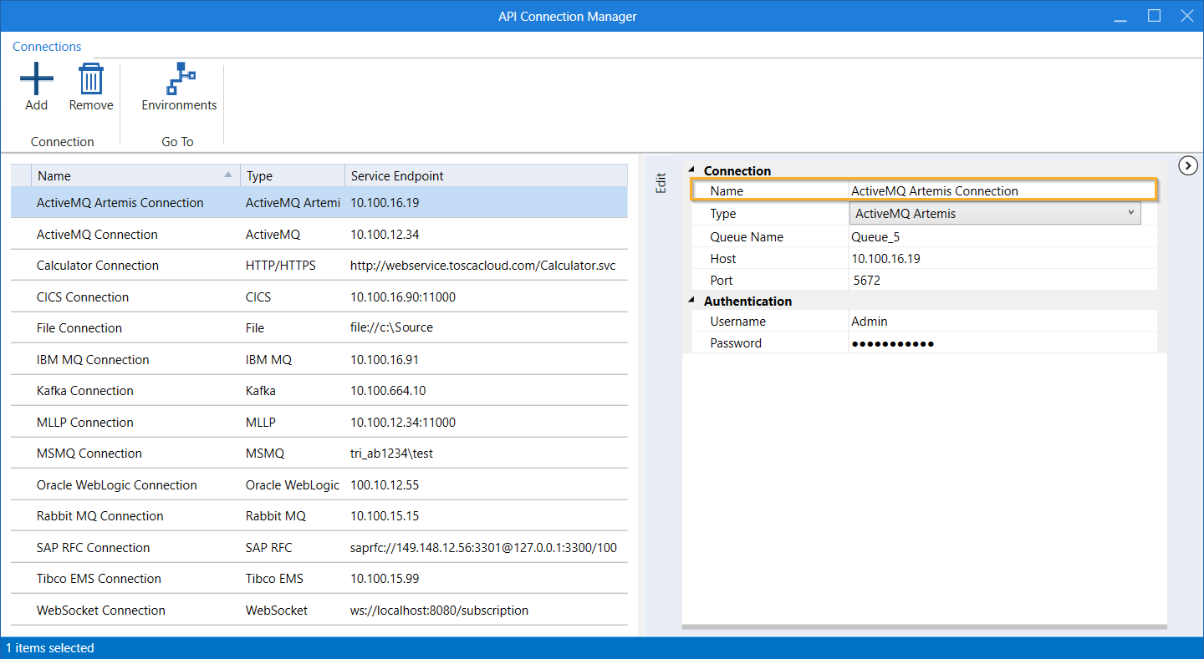Viewport: 1204px width, 659px height.
Task: Click the vertical Edit tab
Action: (661, 183)
